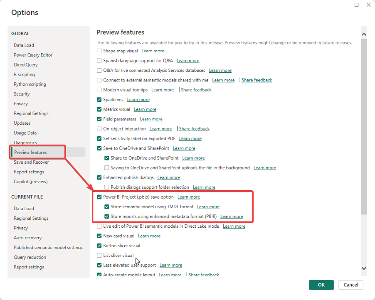The image size is (375, 300).
Task: Open Learn more for TMDL format
Action: [x=208, y=207]
